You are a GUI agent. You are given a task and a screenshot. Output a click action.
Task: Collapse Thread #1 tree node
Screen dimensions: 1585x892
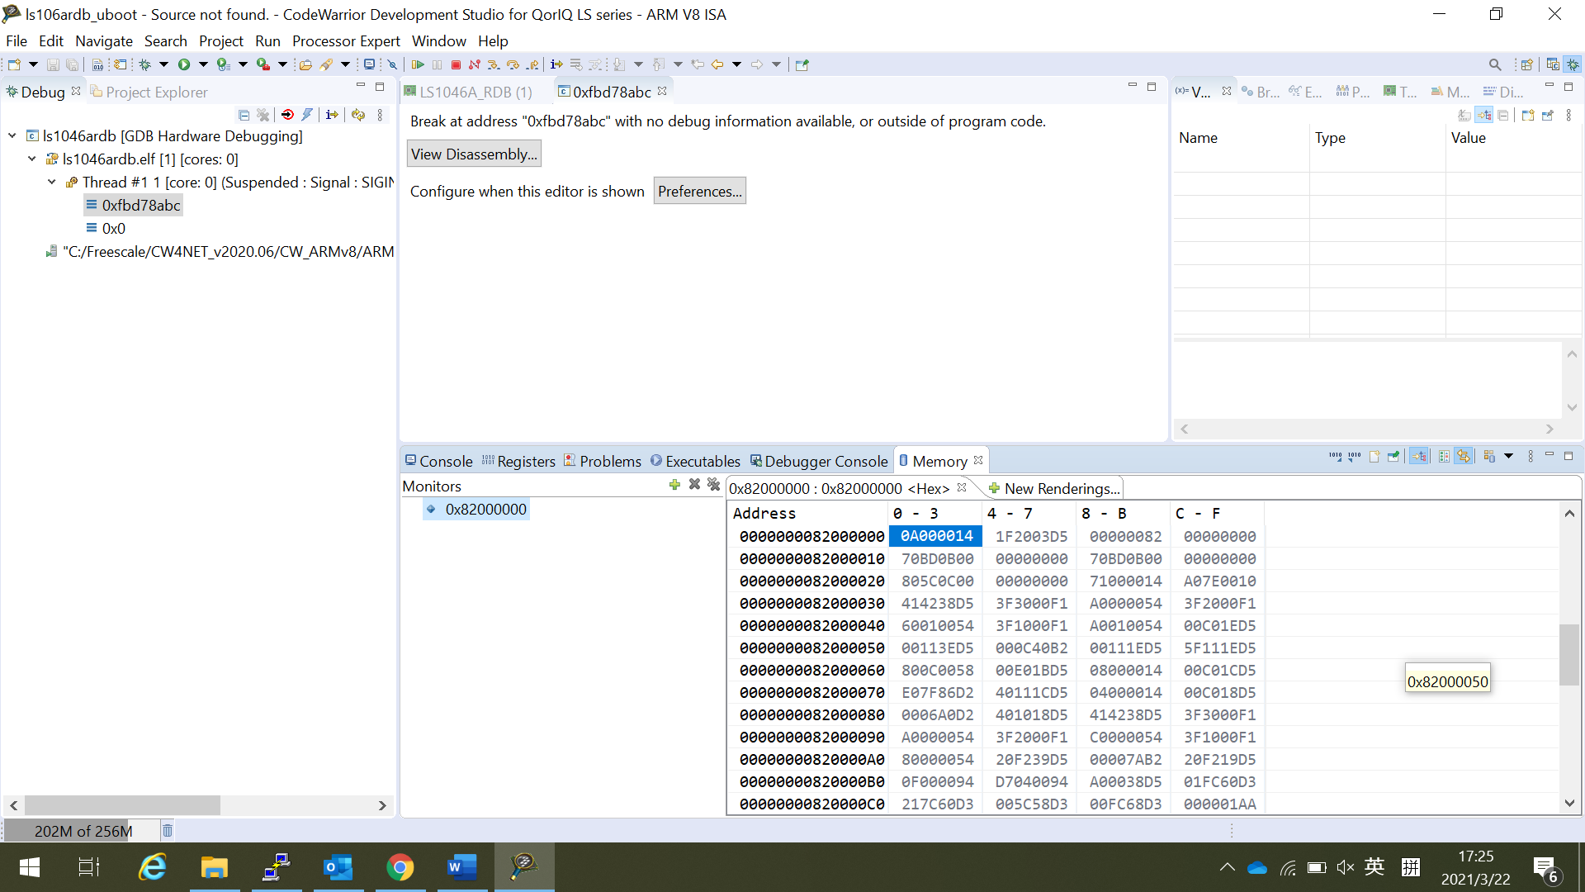click(52, 183)
